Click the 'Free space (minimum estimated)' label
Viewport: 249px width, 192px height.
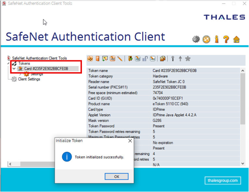113,93
